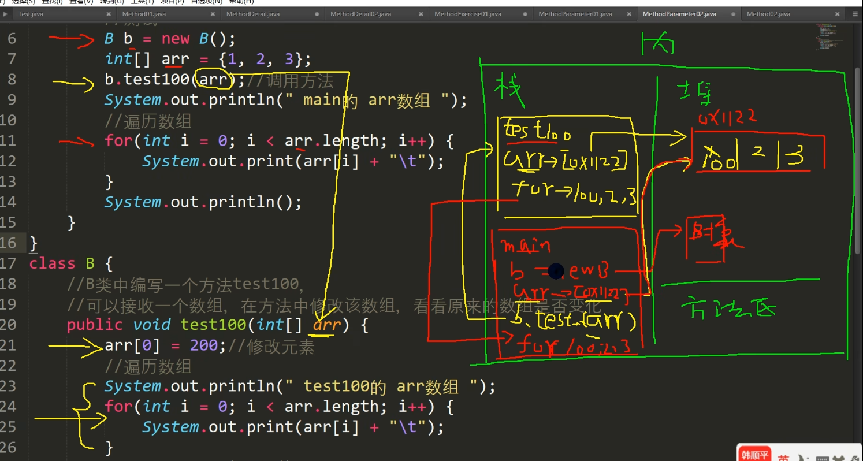Click the 'b.test100(arr);' method call
863x461 pixels.
click(x=175, y=79)
